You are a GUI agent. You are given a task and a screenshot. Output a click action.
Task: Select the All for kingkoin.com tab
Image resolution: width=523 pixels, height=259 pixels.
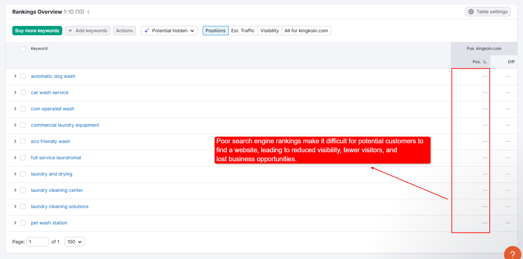click(x=306, y=31)
